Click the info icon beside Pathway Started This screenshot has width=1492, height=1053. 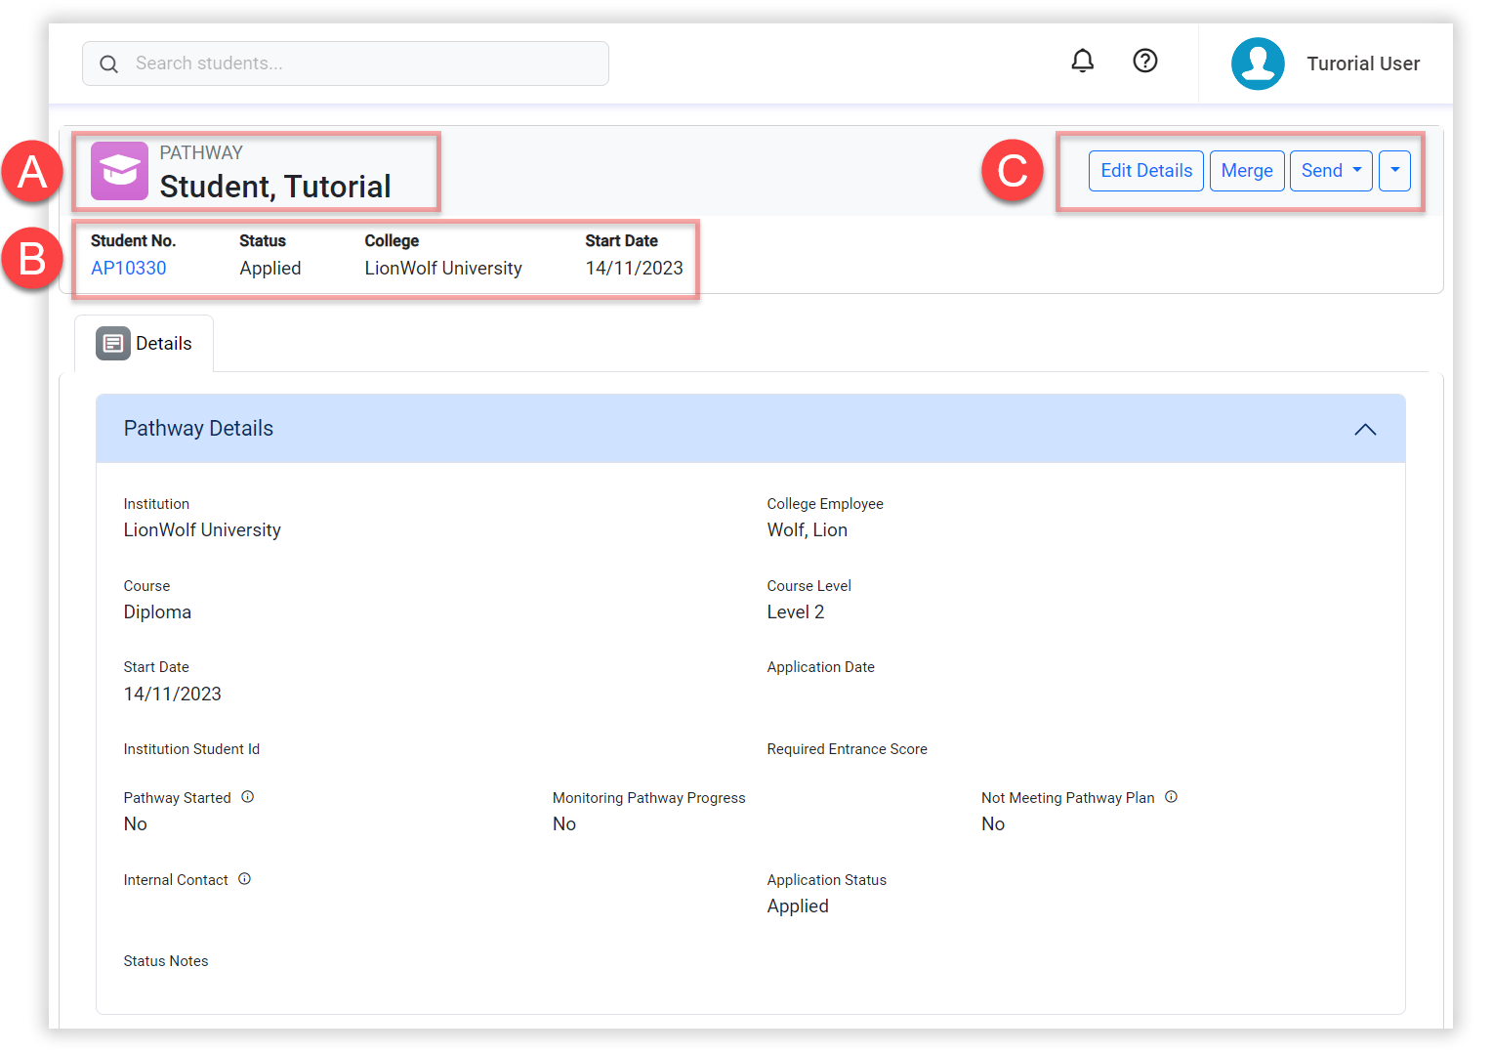[x=248, y=797]
